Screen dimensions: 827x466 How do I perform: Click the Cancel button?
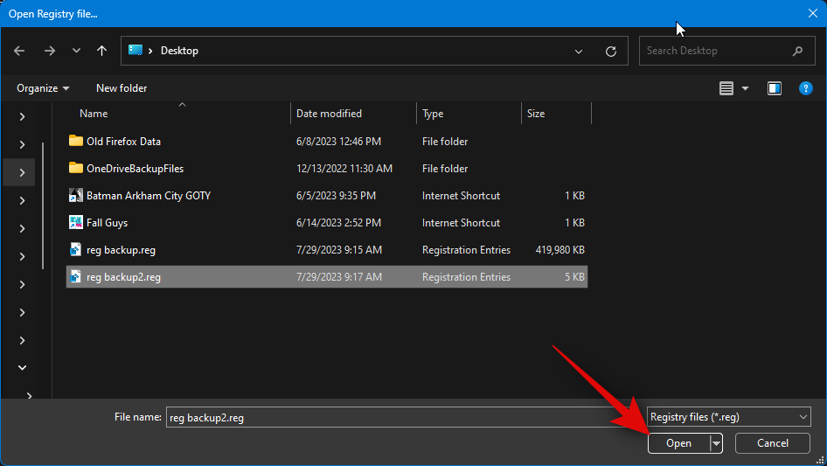pyautogui.click(x=772, y=443)
